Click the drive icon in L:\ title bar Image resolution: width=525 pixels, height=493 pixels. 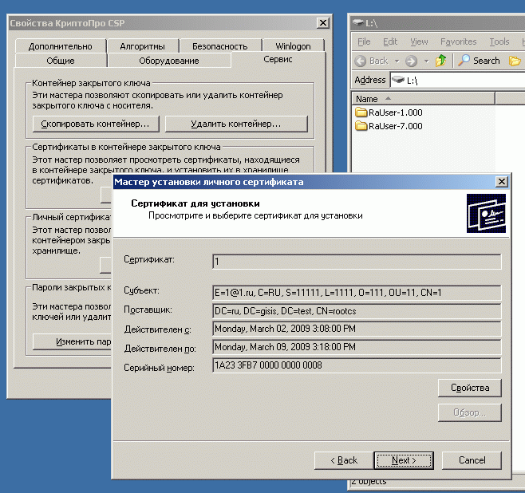358,23
